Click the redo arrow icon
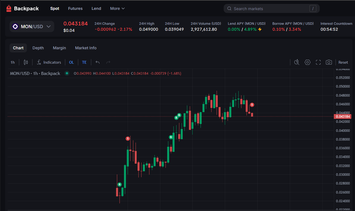This screenshot has width=355, height=211. [x=108, y=62]
